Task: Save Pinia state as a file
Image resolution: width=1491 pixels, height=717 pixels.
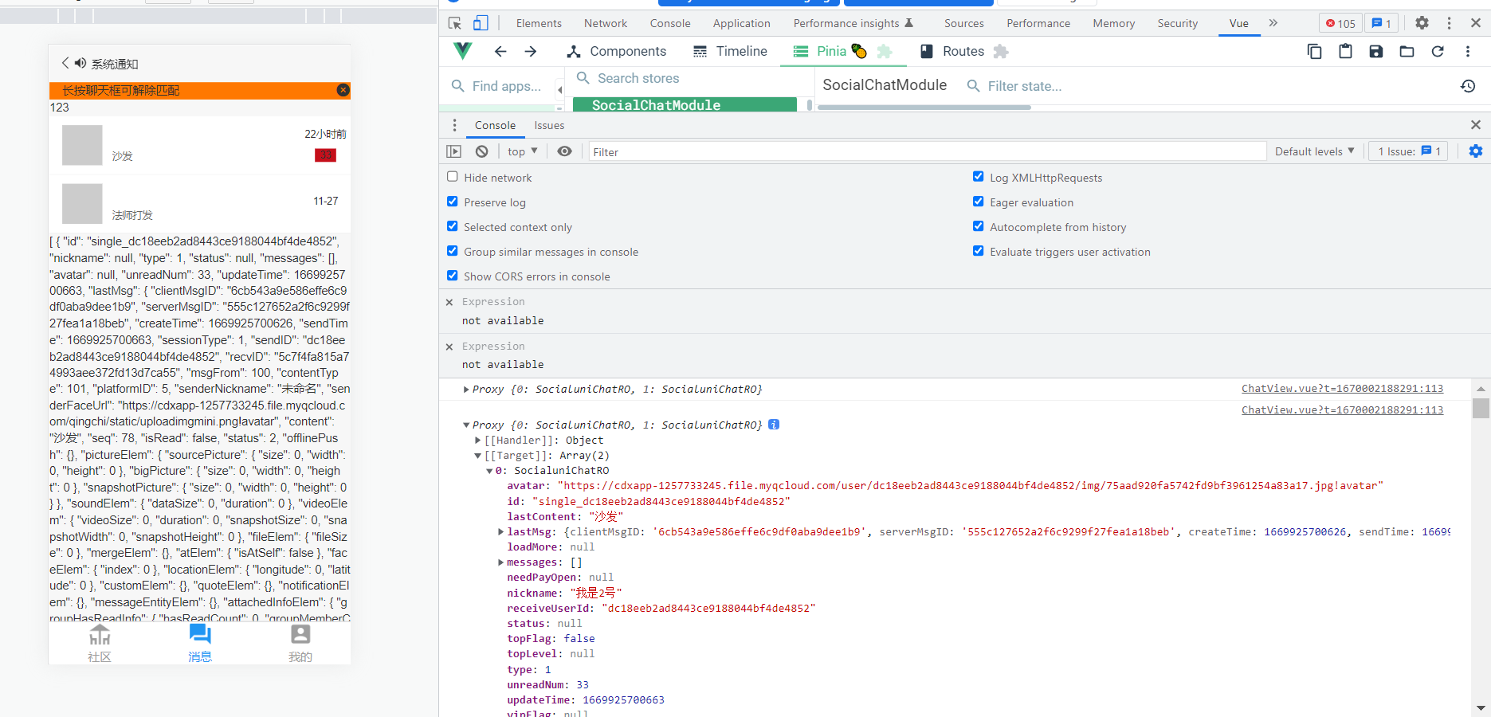Action: click(x=1375, y=50)
